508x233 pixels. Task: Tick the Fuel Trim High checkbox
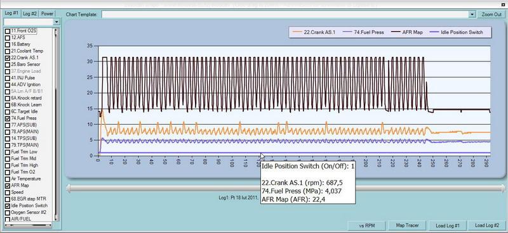8,165
